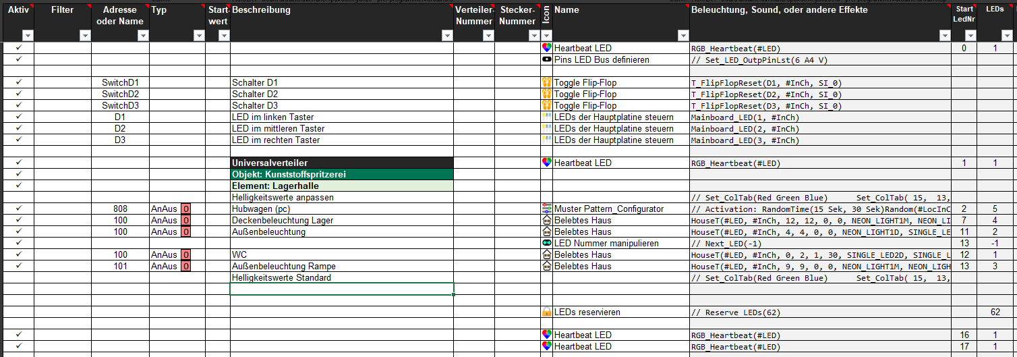
Task: Toggle Aktiv checkmark for SwitchD1 row
Action: (19, 82)
